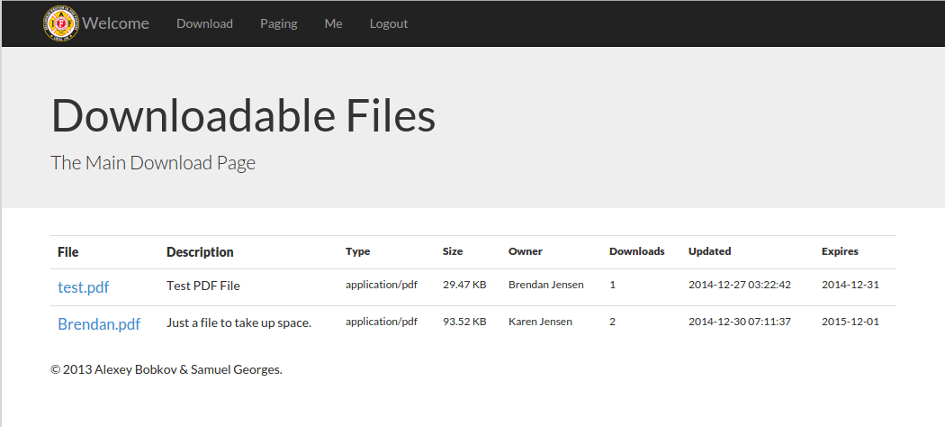Click the copyright footer text

click(166, 369)
